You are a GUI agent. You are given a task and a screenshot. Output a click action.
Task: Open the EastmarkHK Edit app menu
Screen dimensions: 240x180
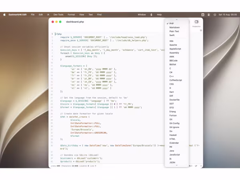click(18, 15)
